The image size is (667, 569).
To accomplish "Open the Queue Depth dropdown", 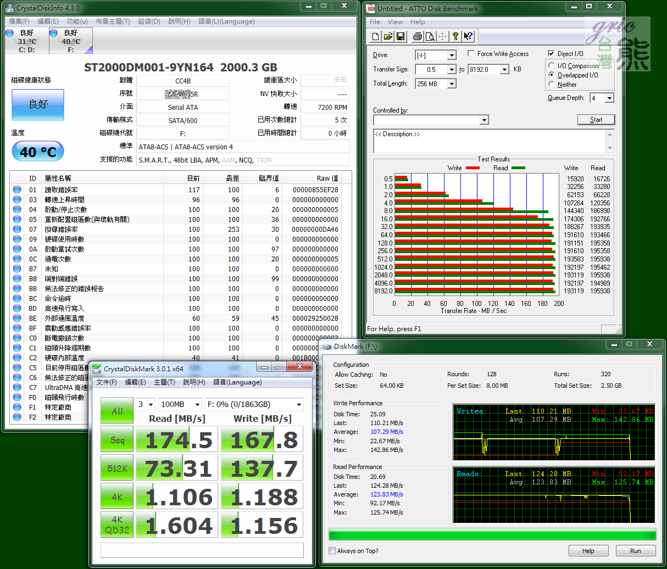I will [x=609, y=98].
